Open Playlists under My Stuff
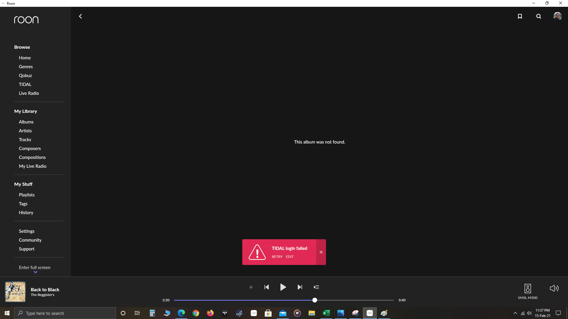568x319 pixels. (x=27, y=195)
